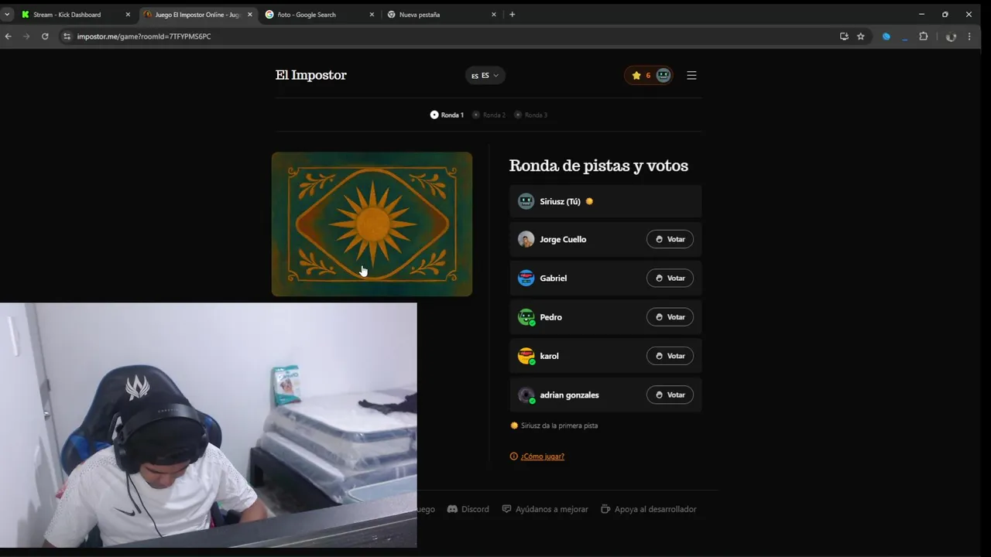Reload the current page
The image size is (991, 557).
45,36
